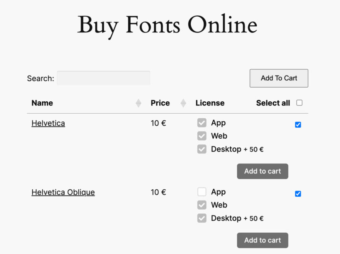Click the Price column header
The height and width of the screenshot is (254, 340).
pos(160,103)
